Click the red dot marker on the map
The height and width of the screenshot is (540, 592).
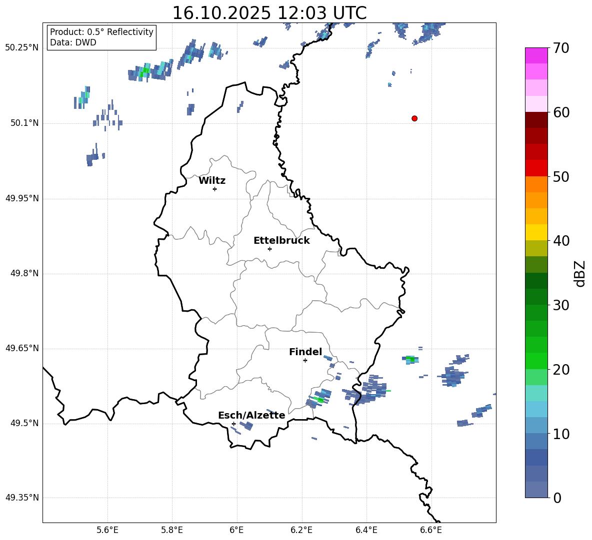pyautogui.click(x=414, y=118)
